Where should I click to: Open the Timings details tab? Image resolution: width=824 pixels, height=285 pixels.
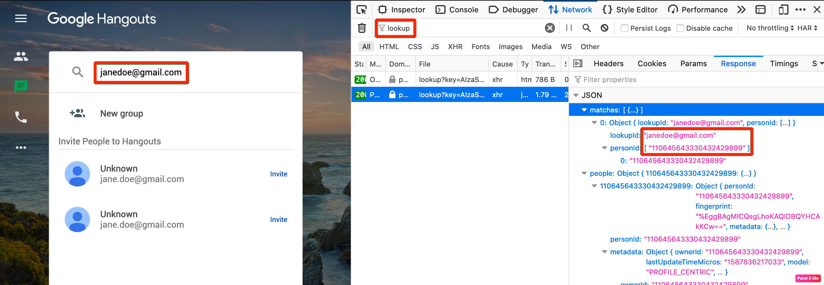click(784, 64)
